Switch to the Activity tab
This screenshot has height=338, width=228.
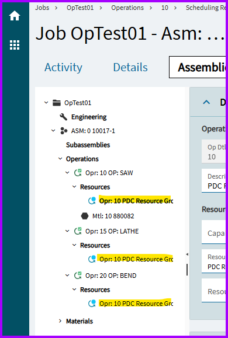click(63, 67)
